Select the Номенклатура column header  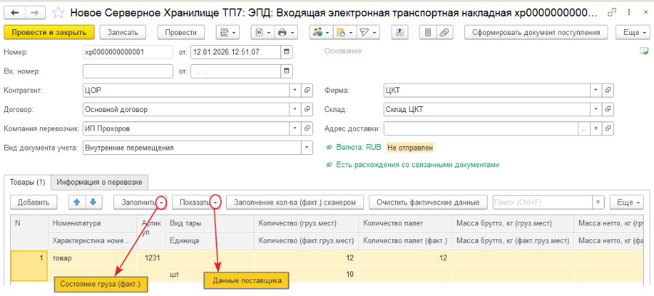(92, 223)
